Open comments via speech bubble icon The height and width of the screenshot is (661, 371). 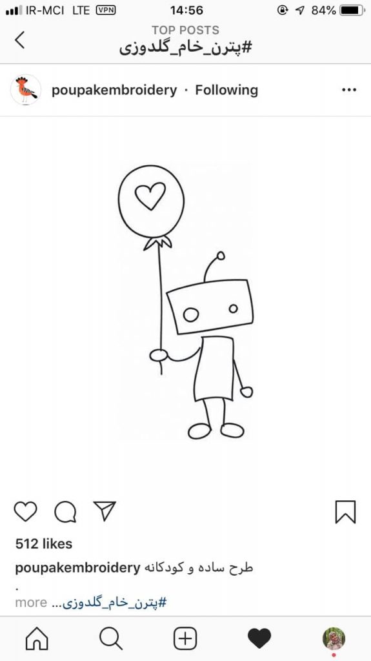(x=65, y=512)
